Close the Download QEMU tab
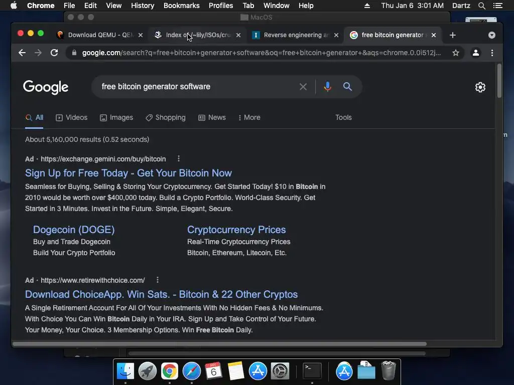The width and height of the screenshot is (514, 385). click(141, 35)
